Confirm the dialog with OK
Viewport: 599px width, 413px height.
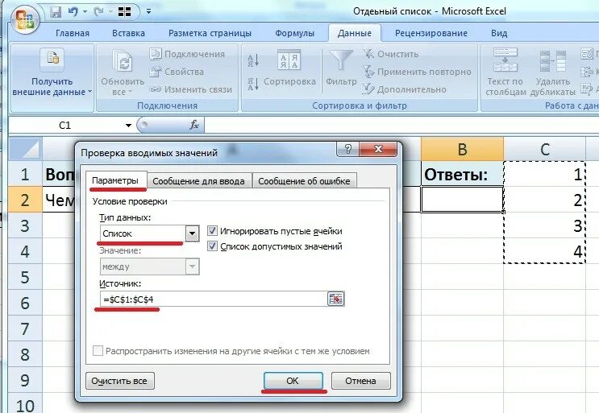pos(293,381)
